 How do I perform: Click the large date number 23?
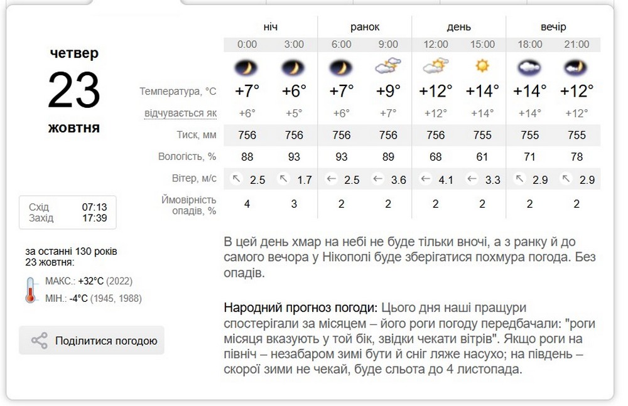74,90
